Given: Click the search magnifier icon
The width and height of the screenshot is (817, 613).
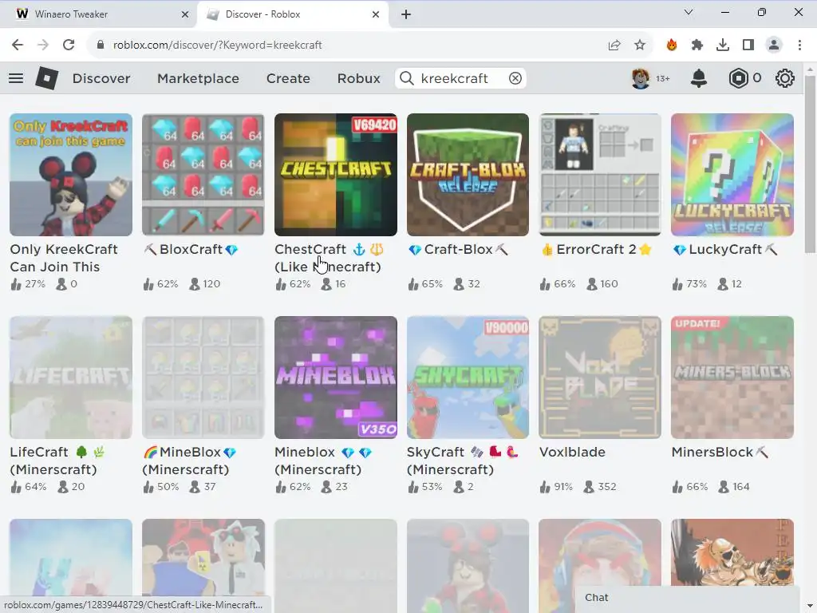Looking at the screenshot, I should (x=407, y=78).
